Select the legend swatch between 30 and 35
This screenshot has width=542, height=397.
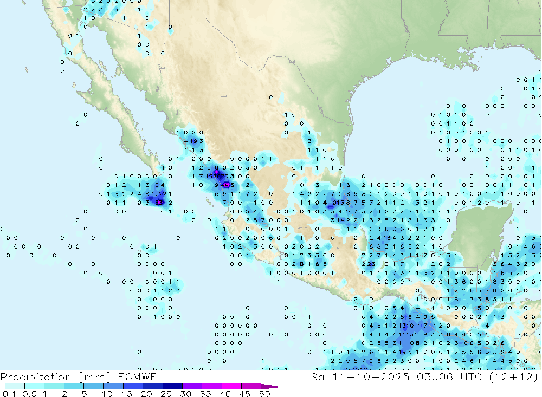tap(192, 386)
